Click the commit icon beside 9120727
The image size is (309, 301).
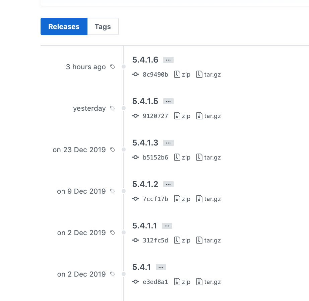pyautogui.click(x=136, y=116)
